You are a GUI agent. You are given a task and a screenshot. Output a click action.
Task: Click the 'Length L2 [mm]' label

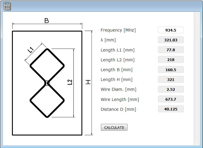pos(118,60)
